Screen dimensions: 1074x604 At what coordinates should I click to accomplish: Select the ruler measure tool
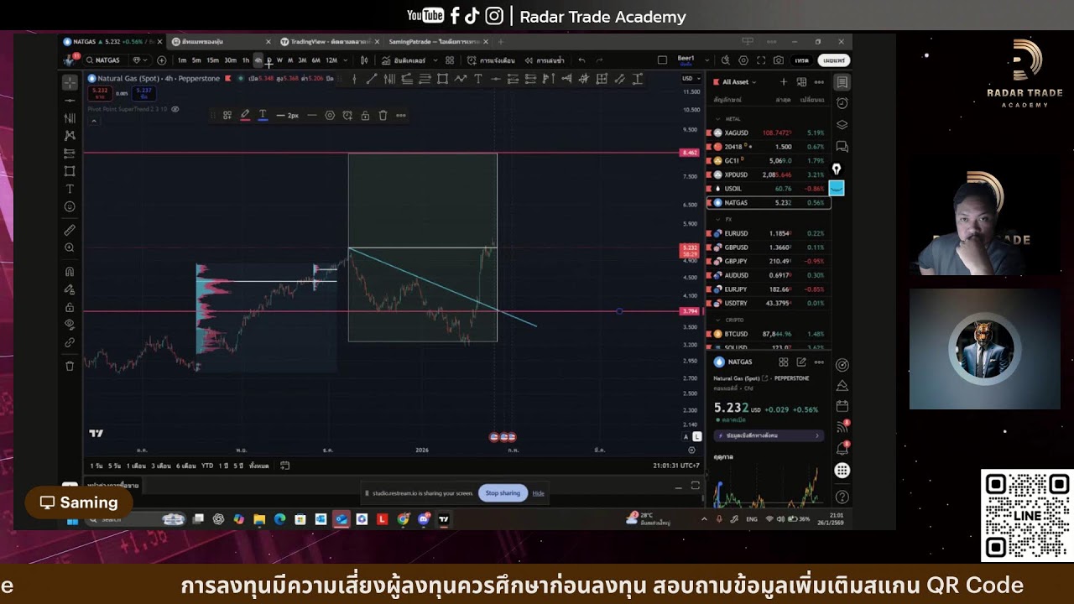pyautogui.click(x=70, y=230)
